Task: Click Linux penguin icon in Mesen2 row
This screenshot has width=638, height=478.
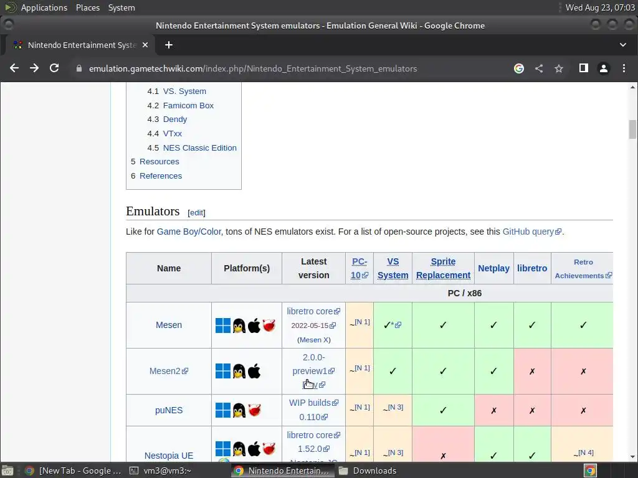Action: coord(239,371)
